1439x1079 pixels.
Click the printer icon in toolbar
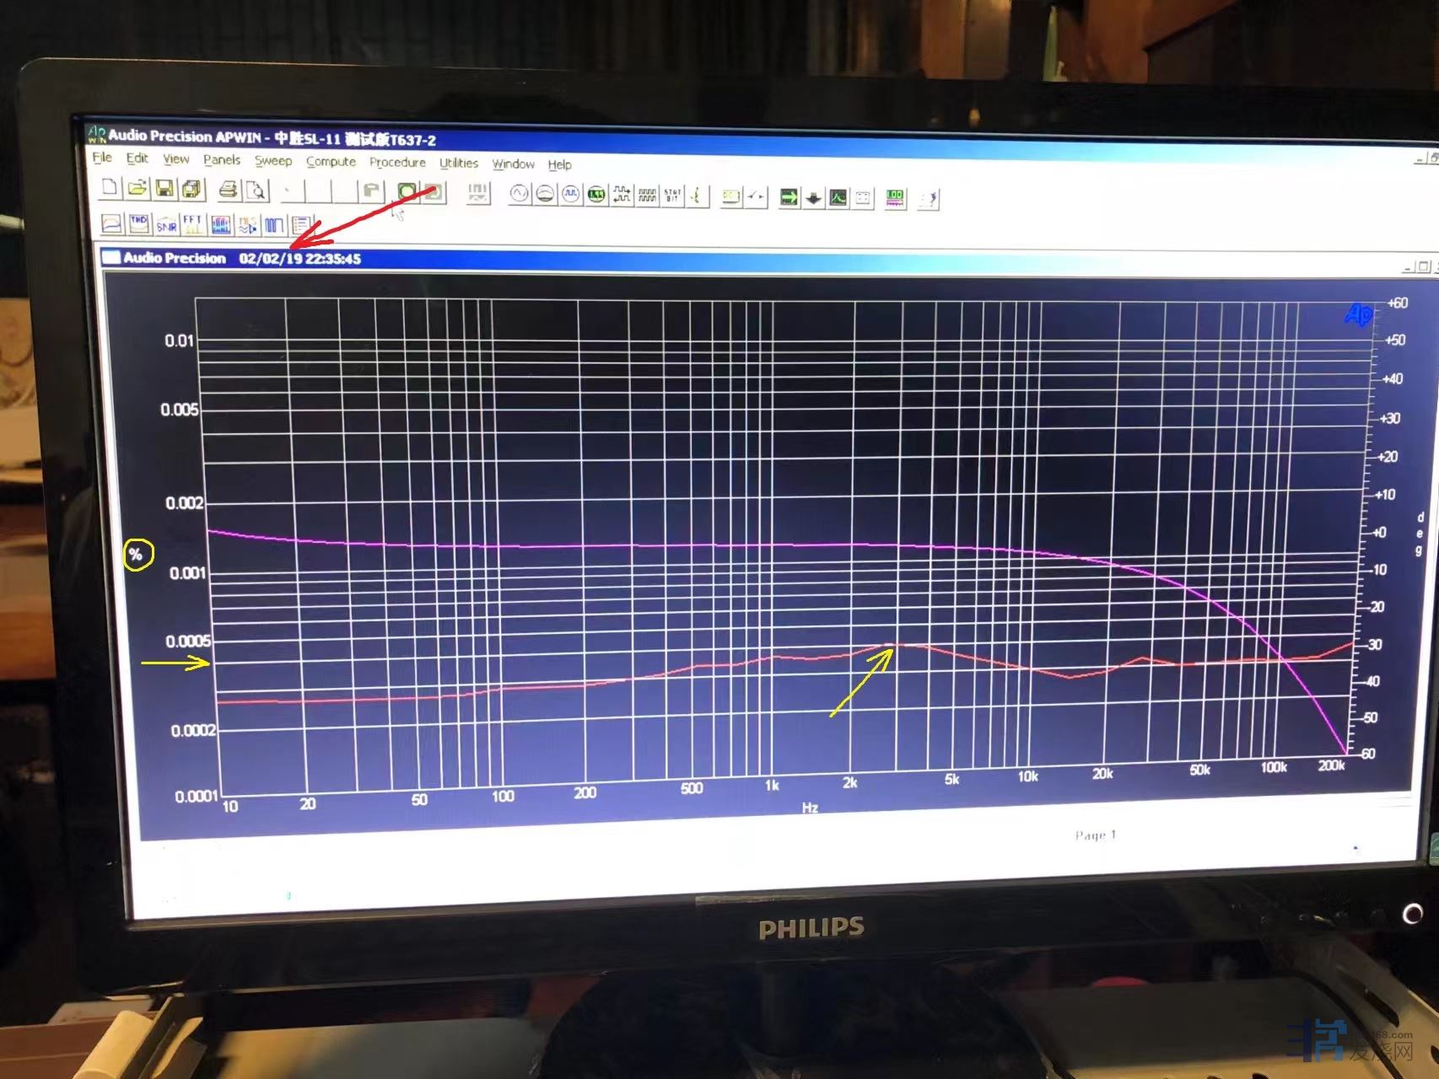point(228,190)
